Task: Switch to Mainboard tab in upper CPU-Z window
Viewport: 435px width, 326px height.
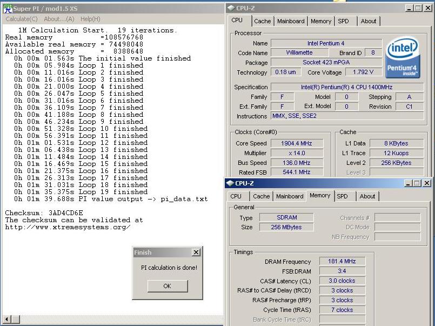Action: coord(291,21)
